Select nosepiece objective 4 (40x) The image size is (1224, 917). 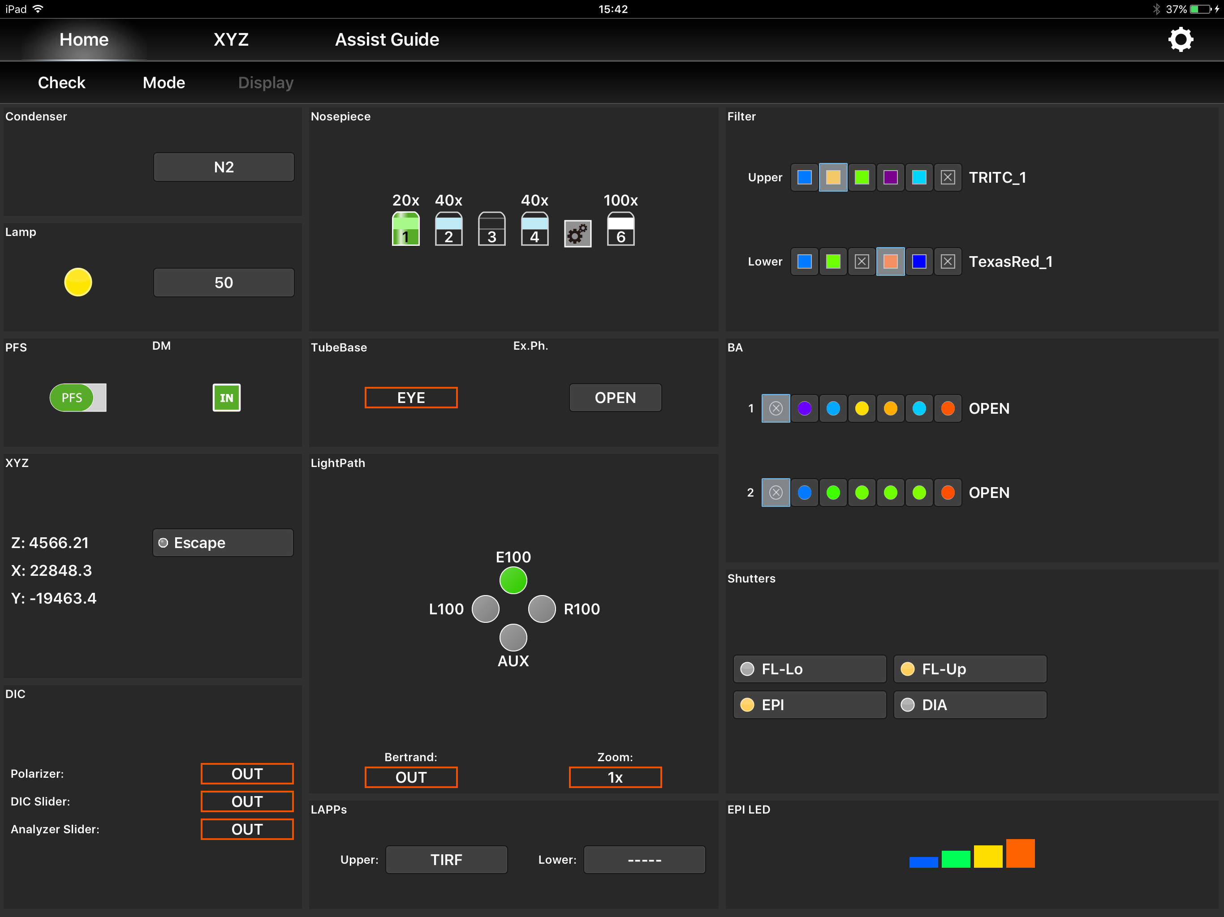[x=534, y=228]
